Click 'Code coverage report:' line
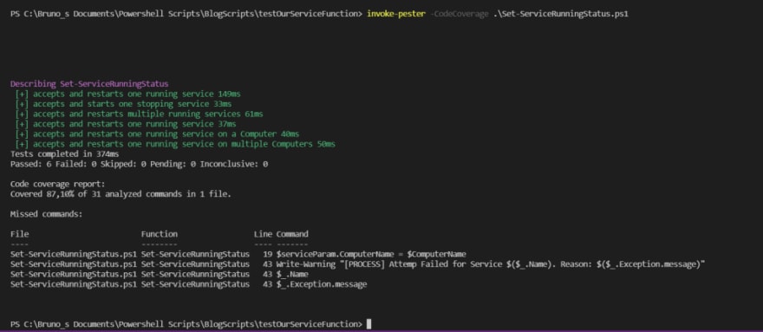 pyautogui.click(x=57, y=184)
